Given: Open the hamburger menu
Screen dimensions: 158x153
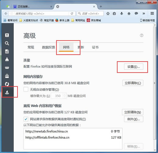Looking at the screenshot, I should click(152, 13).
